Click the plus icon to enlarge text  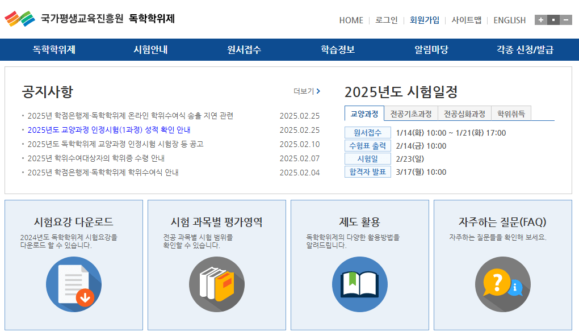540,20
